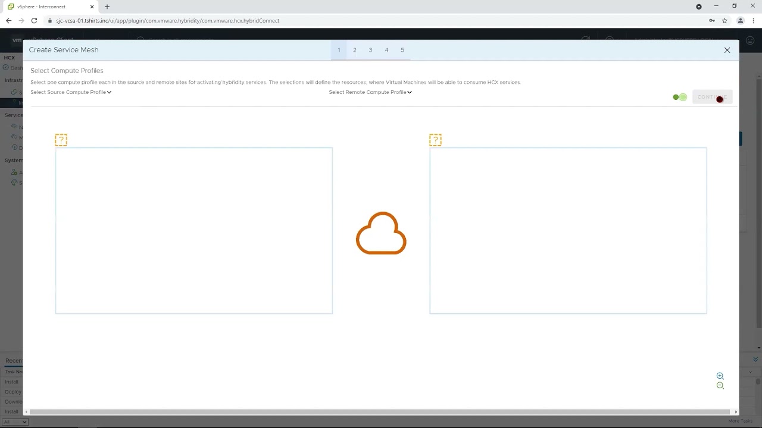The width and height of the screenshot is (762, 428).
Task: Open the All tasks filter dropdown
Action: point(15,422)
